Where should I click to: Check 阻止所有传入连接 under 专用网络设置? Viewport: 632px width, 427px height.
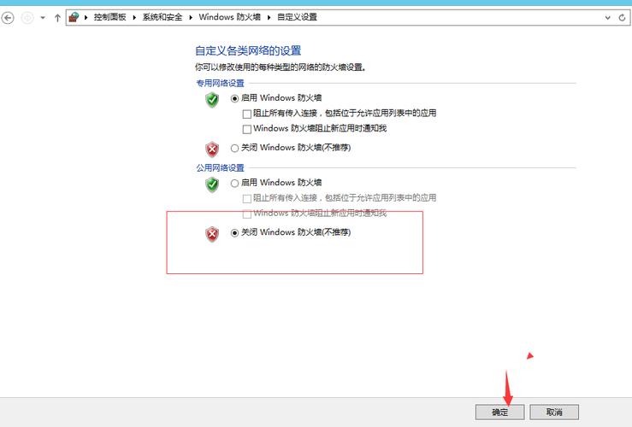247,114
